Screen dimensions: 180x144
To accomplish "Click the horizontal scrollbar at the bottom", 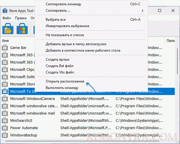I will pos(82,141).
